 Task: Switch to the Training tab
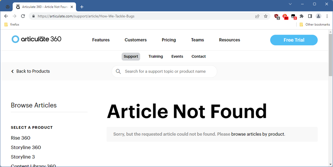click(x=156, y=57)
